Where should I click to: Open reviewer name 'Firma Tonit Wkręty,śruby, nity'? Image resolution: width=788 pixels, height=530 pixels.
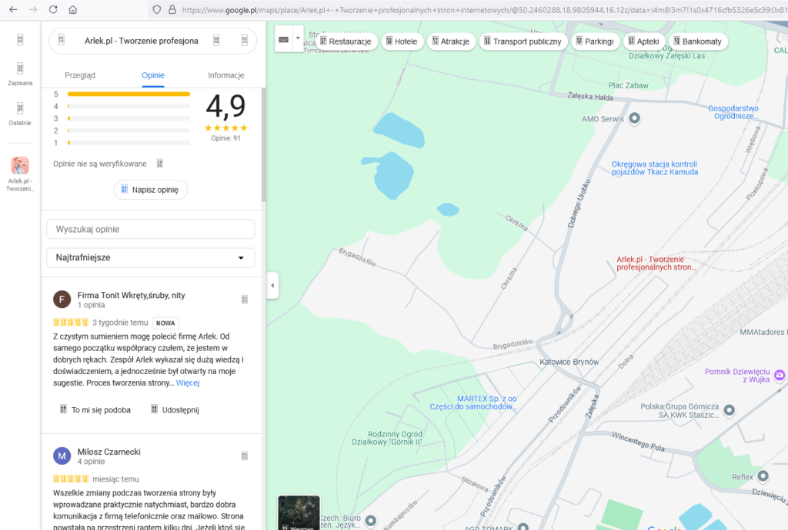point(131,295)
